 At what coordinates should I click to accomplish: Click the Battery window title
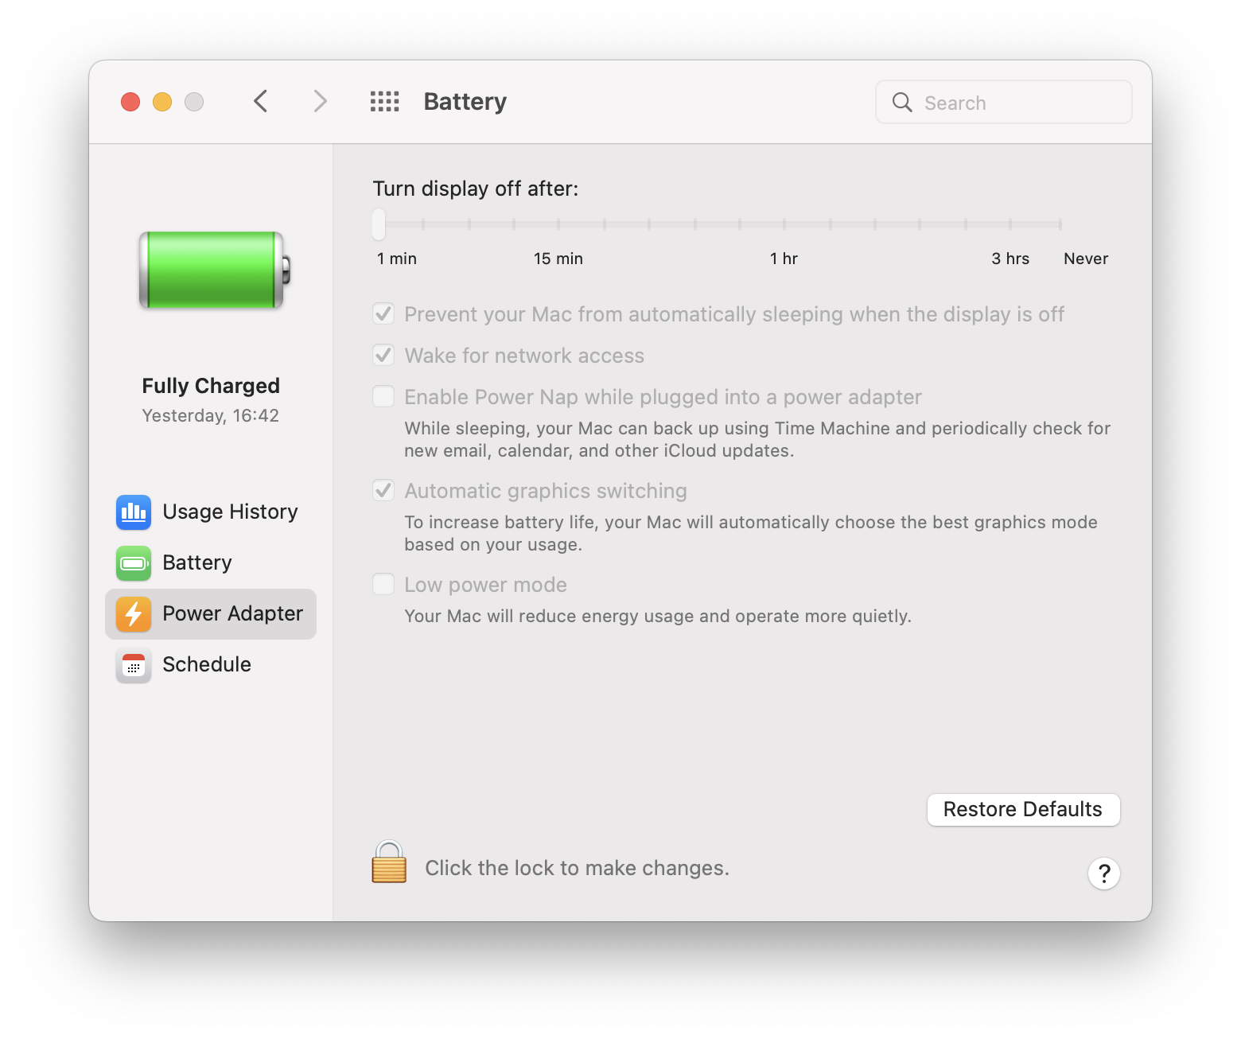point(465,102)
